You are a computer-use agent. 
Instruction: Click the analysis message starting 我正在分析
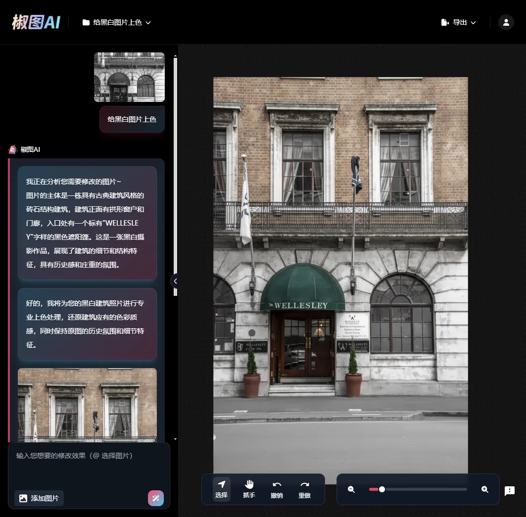(87, 223)
